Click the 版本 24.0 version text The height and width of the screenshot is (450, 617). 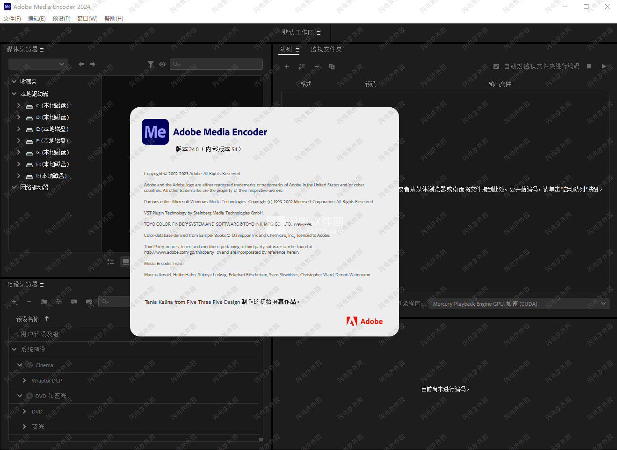(208, 149)
